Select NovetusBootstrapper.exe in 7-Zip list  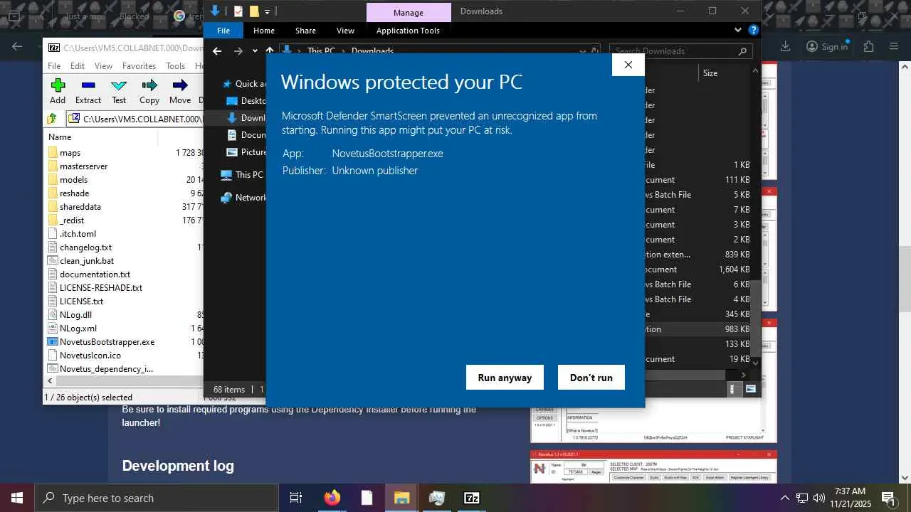(x=107, y=342)
